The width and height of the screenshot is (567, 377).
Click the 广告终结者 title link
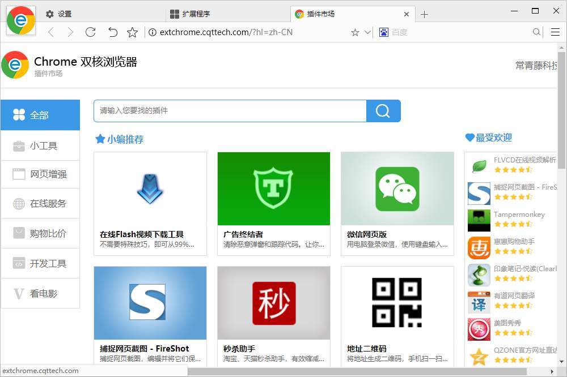pyautogui.click(x=243, y=234)
